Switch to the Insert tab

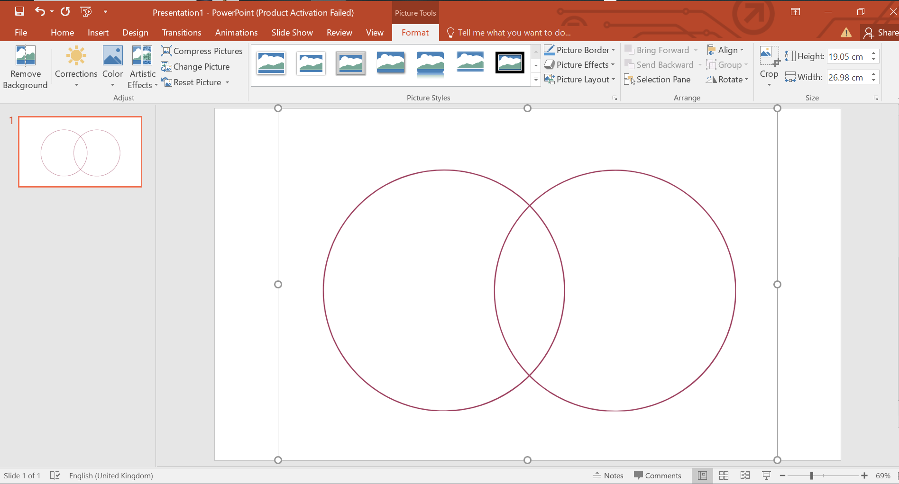tap(98, 33)
